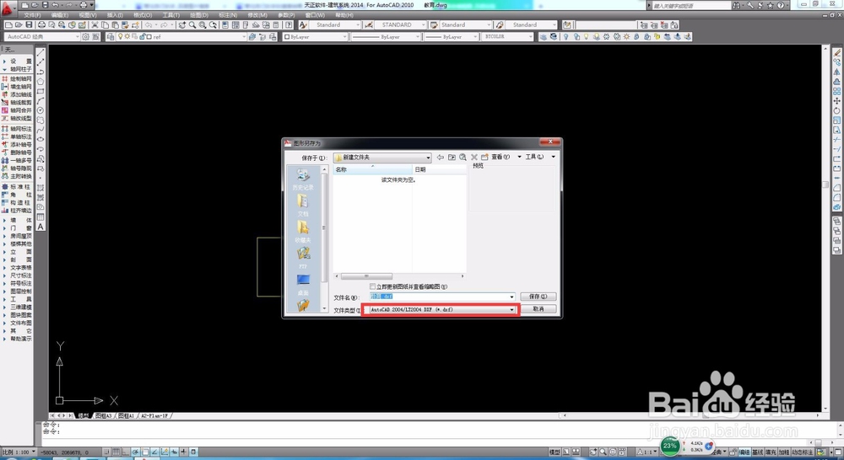Click the Help question mark toolbar icon
Screen dimensions: 844x460
pos(289,24)
